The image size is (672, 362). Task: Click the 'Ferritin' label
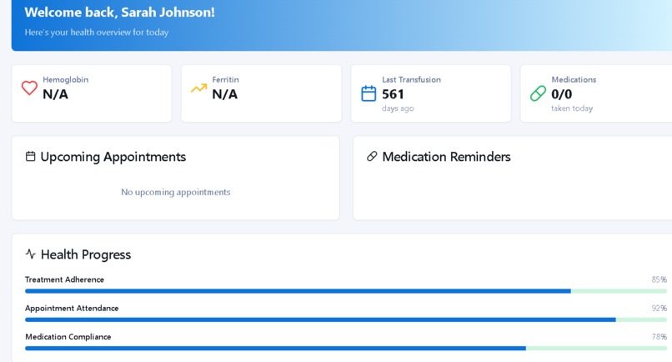225,80
